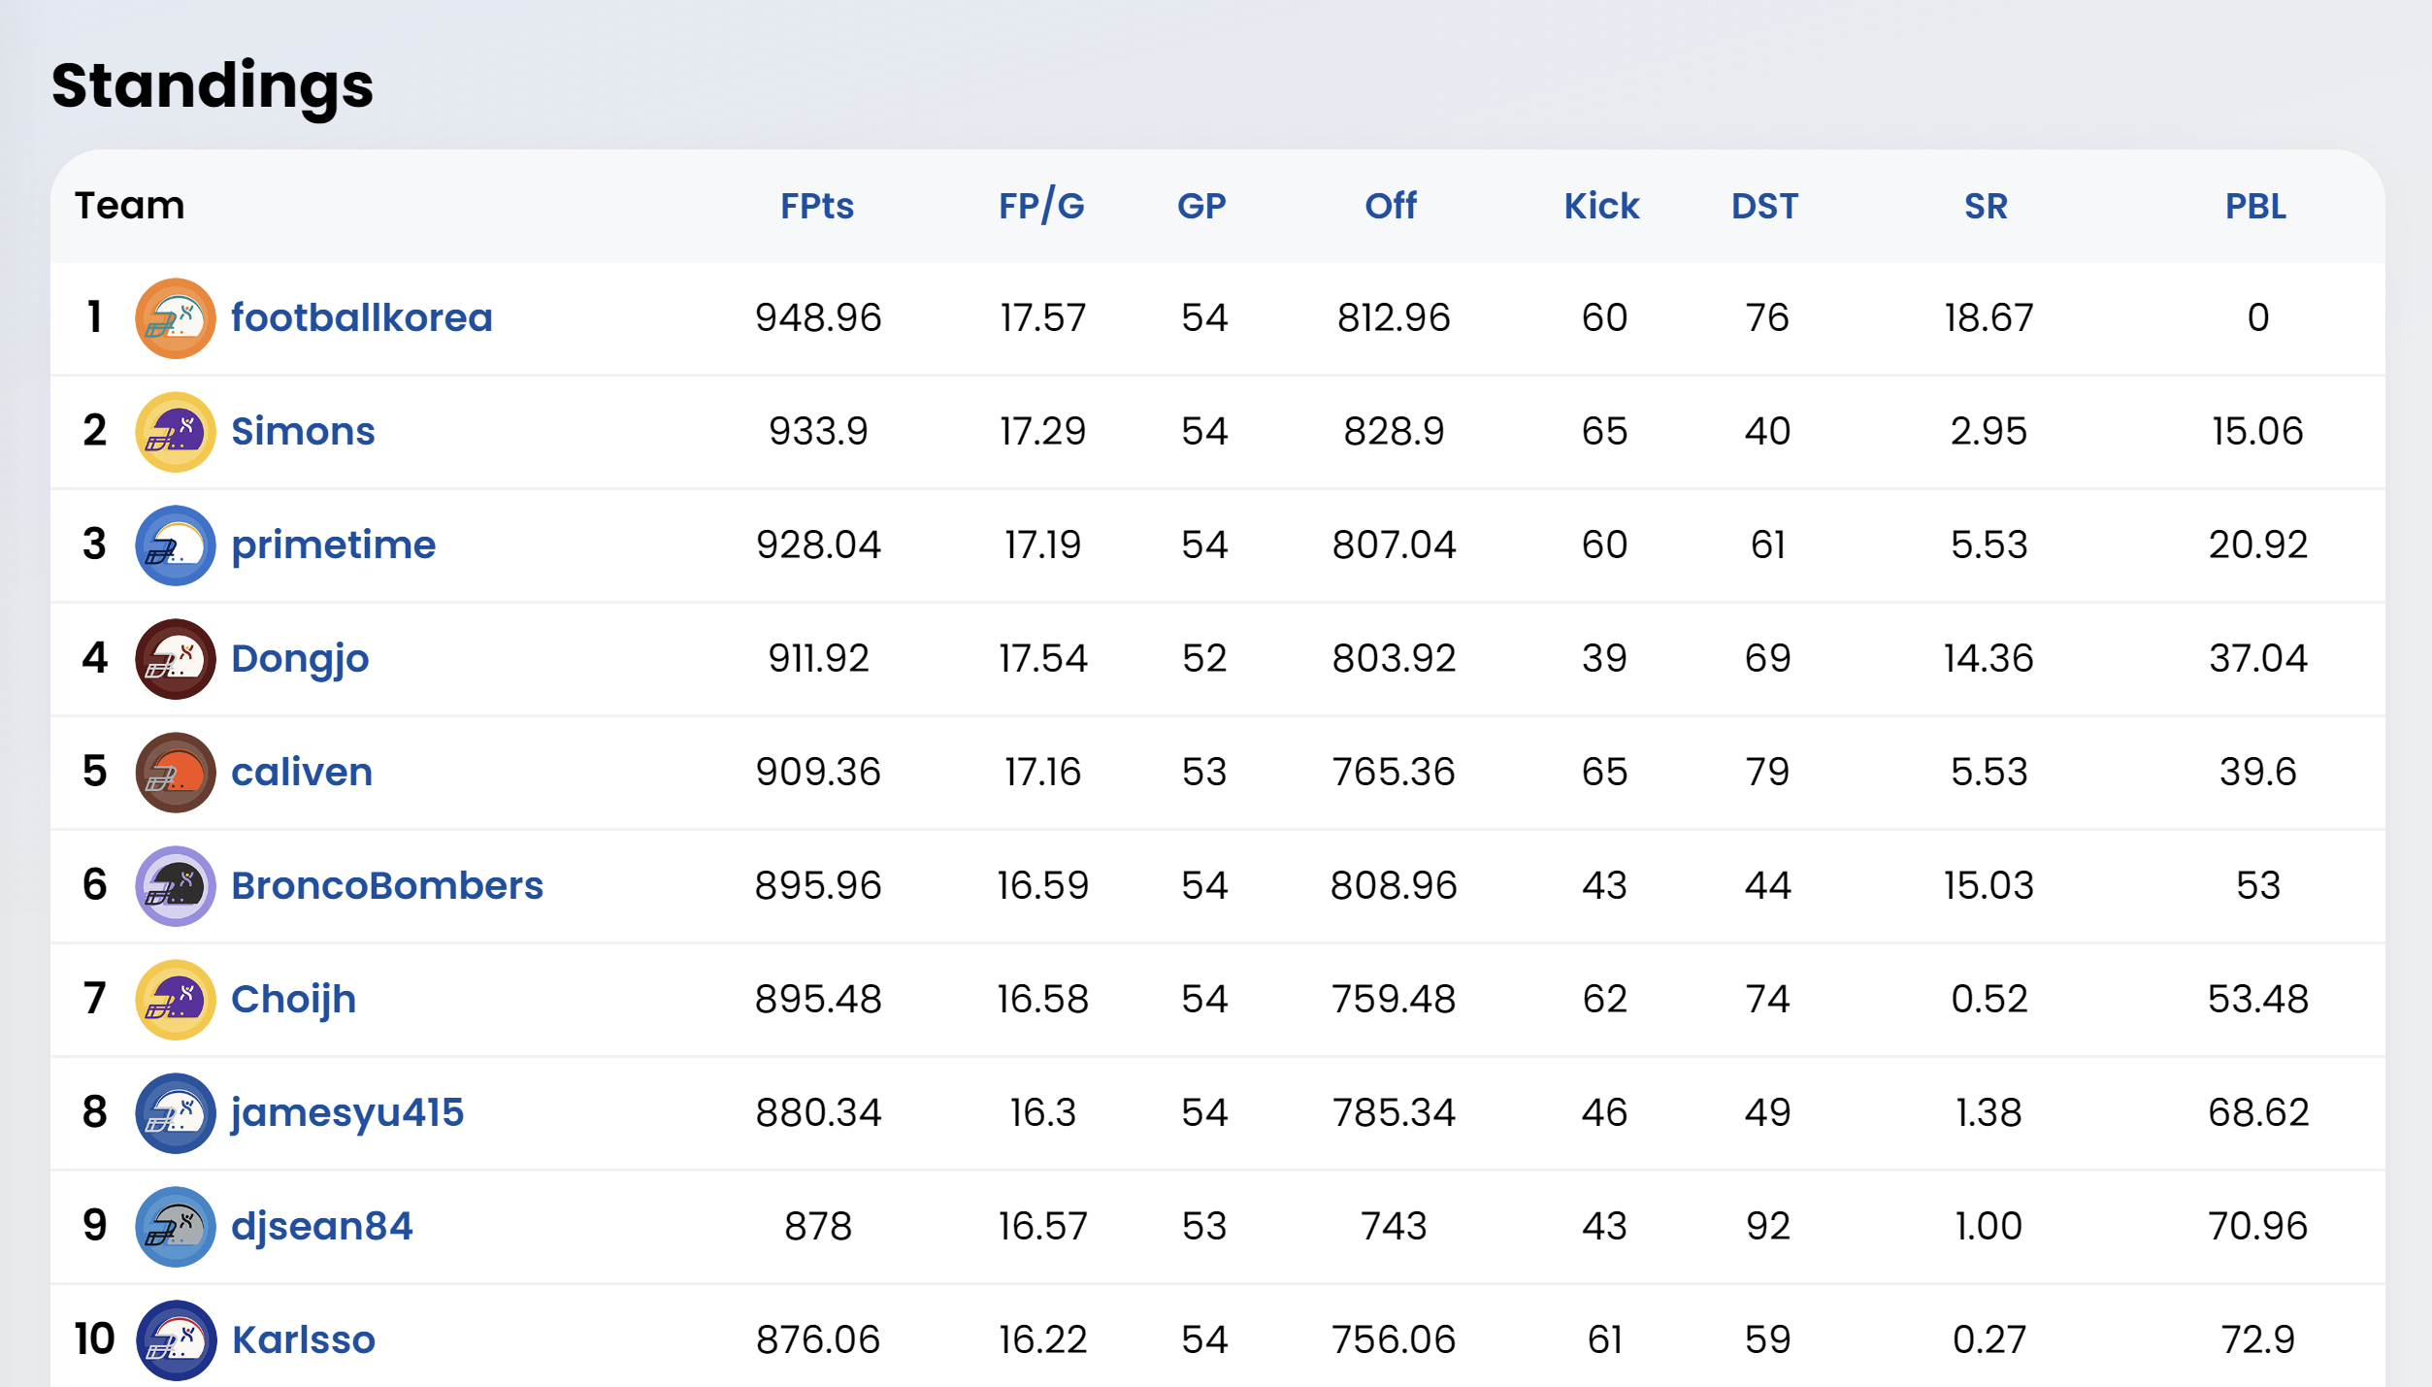Click footballkorea's orange helmet icon
Viewport: 2432px width, 1387px height.
pyautogui.click(x=175, y=318)
